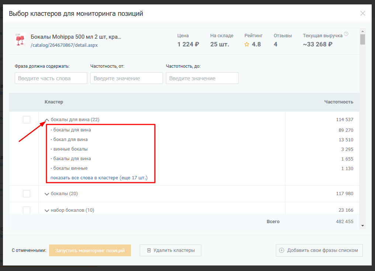Select the 'бокалы (20)' cluster checkbox
Image resolution: width=375 pixels, height=271 pixels.
[x=27, y=194]
